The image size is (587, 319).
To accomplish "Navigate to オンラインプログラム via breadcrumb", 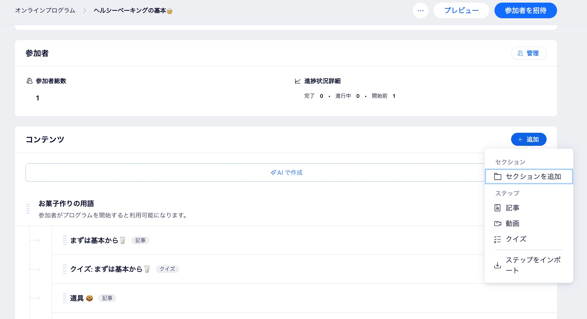I will [x=45, y=10].
